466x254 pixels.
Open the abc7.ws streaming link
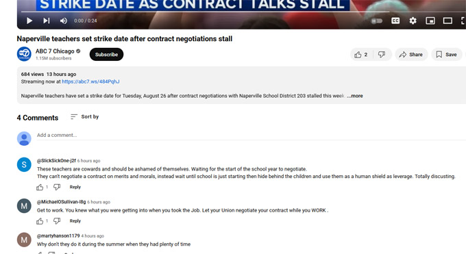[90, 81]
